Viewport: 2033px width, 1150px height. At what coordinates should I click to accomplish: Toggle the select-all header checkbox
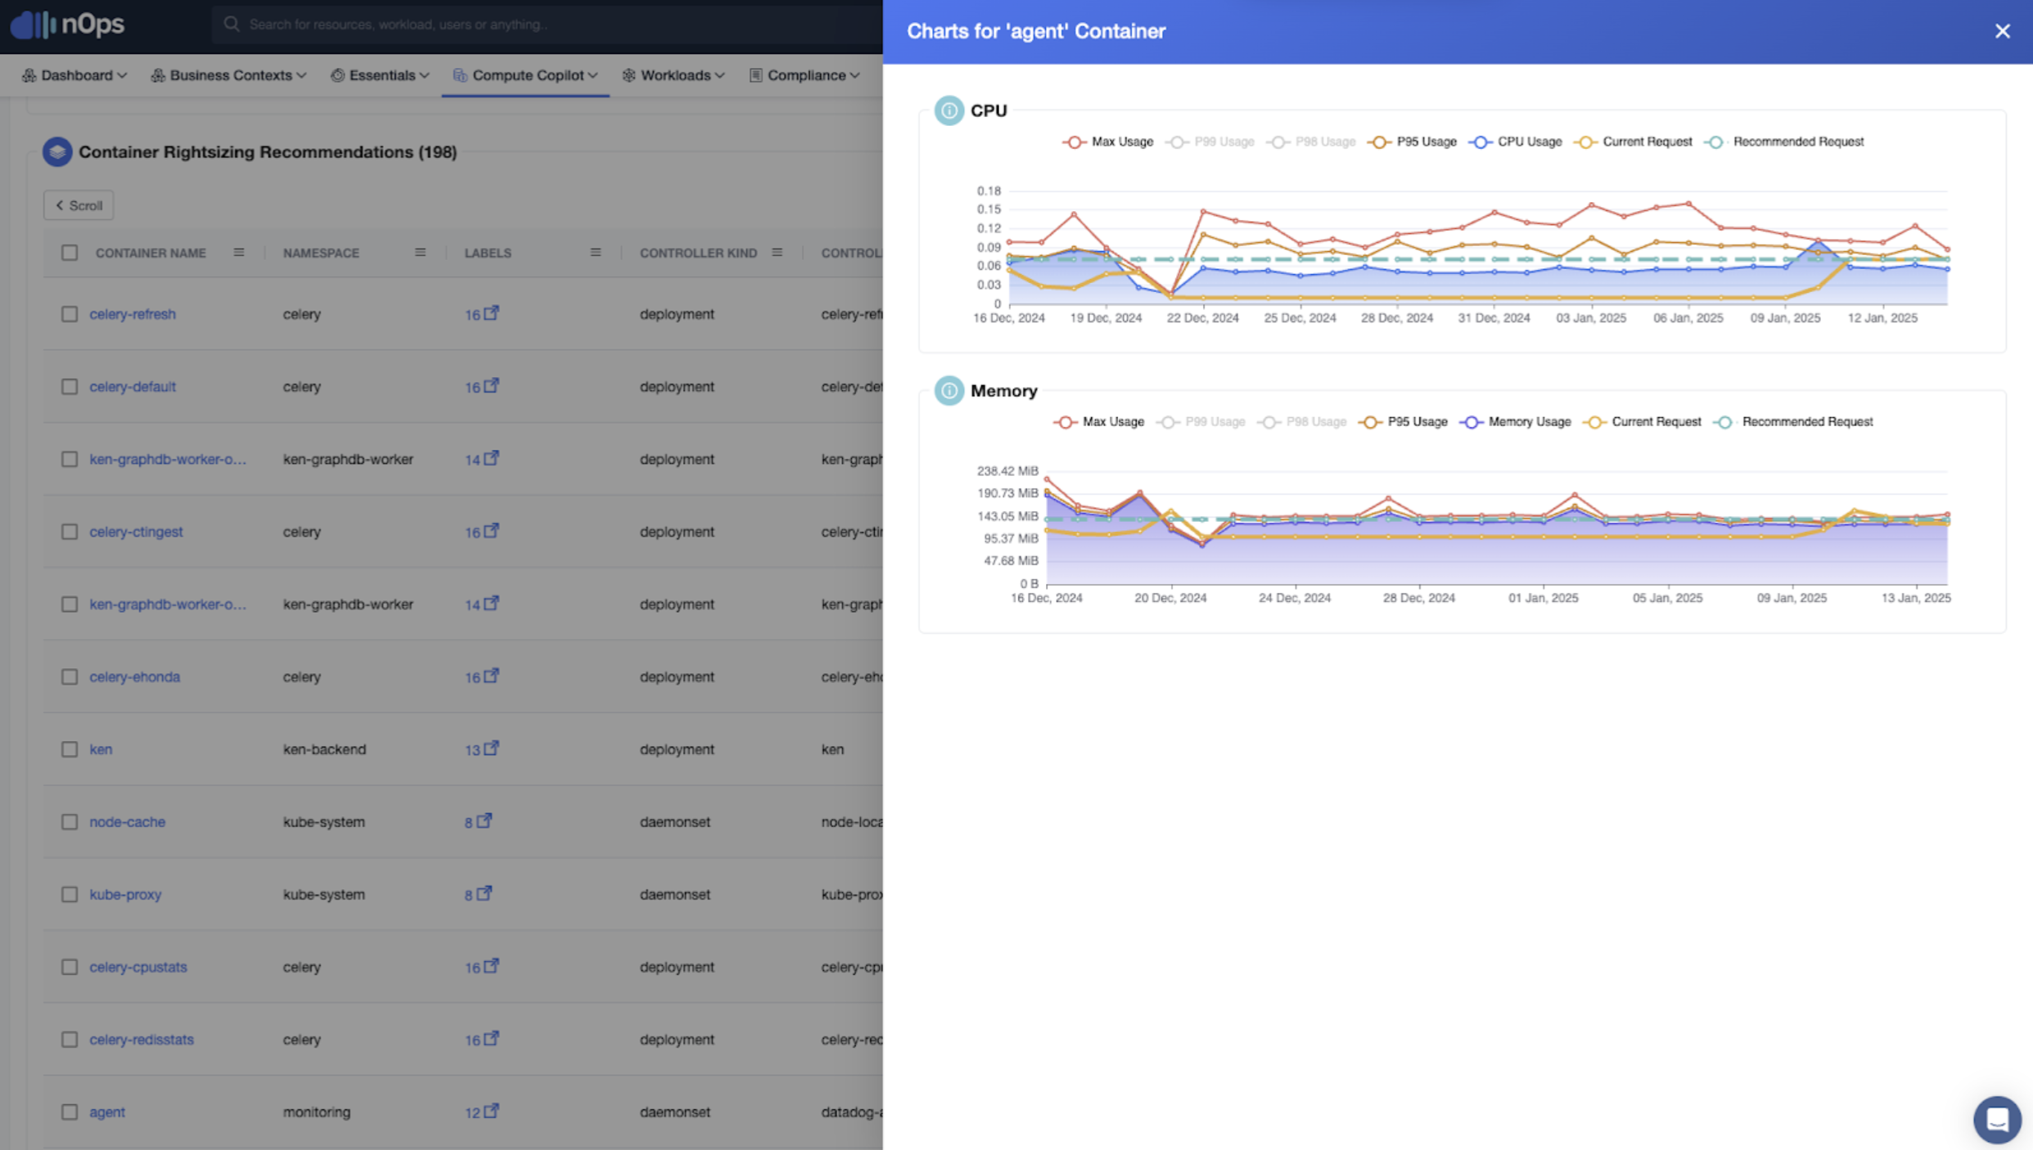(70, 253)
